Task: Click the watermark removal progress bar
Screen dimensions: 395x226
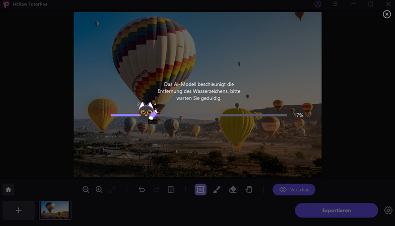Action: point(199,115)
